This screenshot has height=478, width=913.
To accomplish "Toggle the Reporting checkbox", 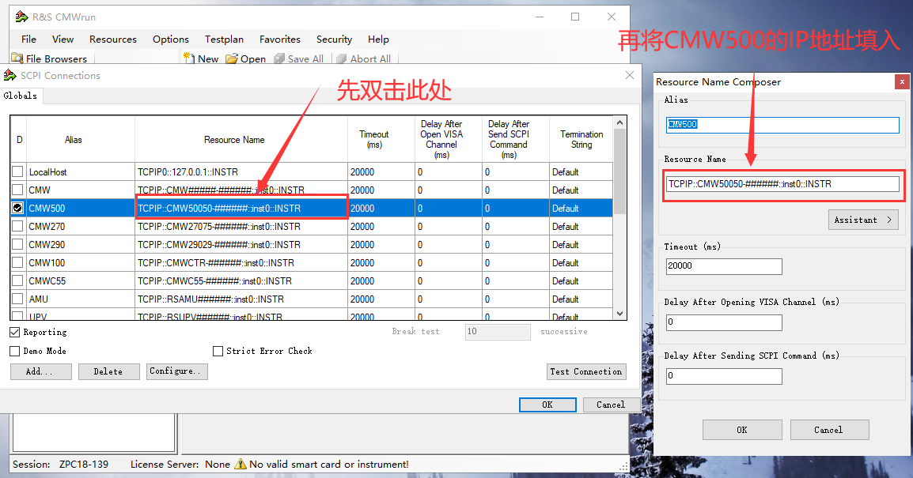I will pos(15,332).
